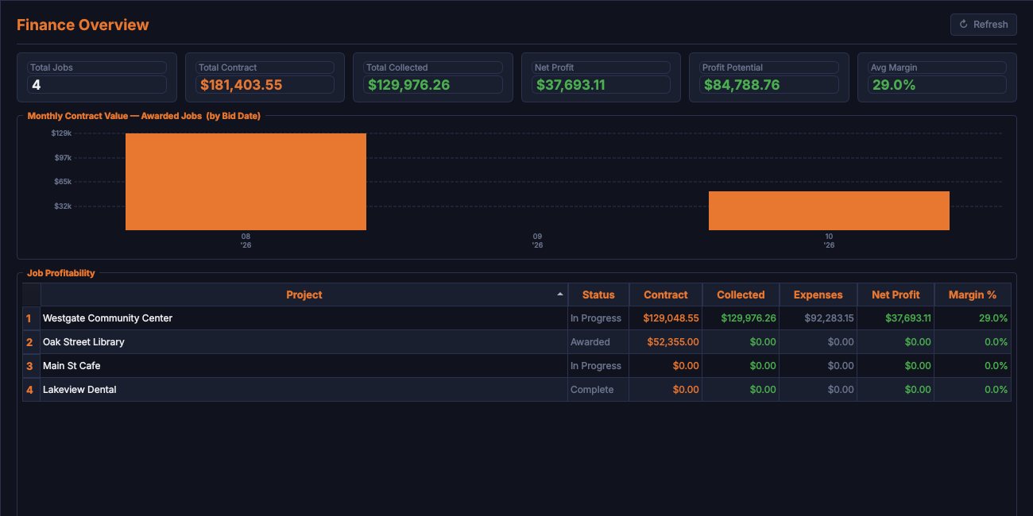The height and width of the screenshot is (516, 1033).
Task: Sort table by Project column header
Action: click(304, 295)
